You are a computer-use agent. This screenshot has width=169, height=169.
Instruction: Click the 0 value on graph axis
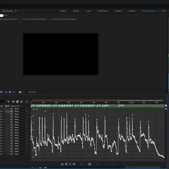33,157
